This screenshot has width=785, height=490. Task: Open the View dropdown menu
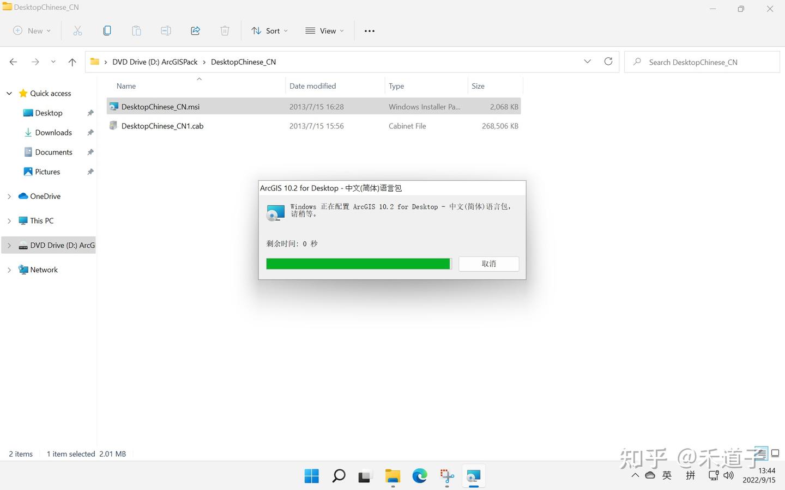click(324, 31)
